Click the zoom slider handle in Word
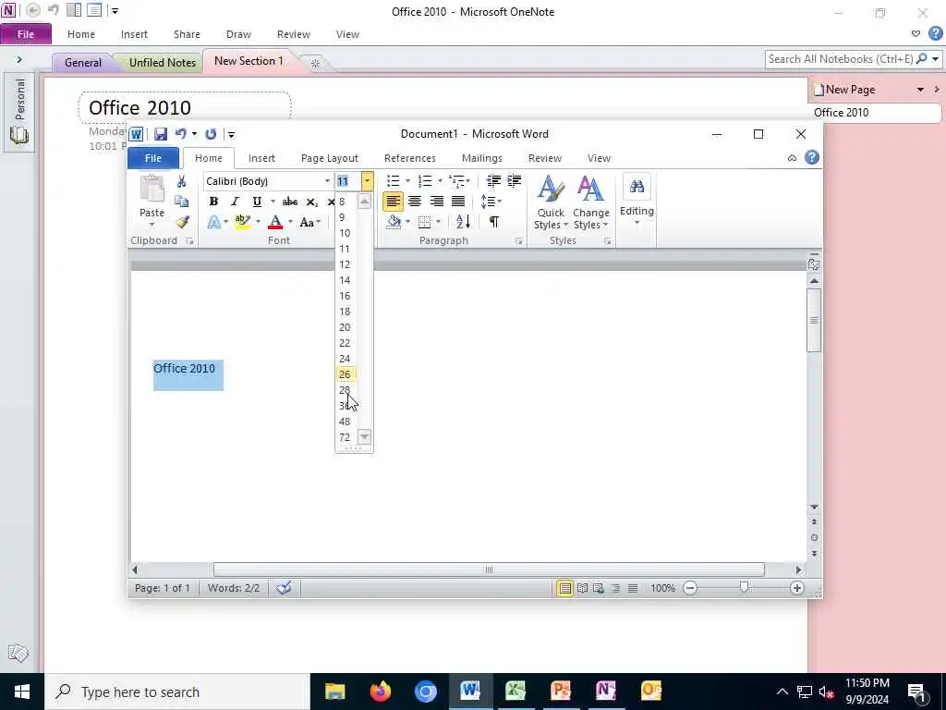946x710 pixels. (x=744, y=587)
